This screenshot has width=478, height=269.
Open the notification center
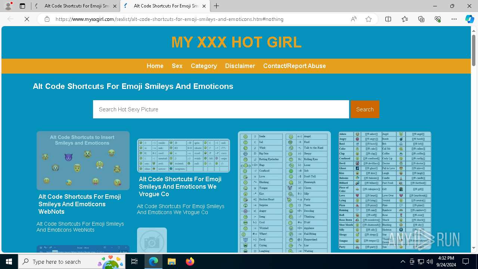tap(466, 262)
